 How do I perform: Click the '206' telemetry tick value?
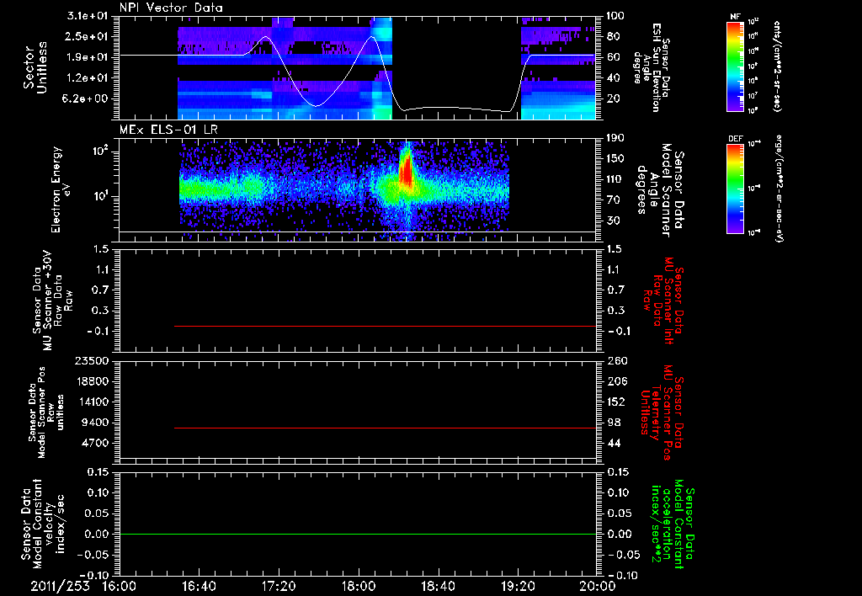[616, 381]
